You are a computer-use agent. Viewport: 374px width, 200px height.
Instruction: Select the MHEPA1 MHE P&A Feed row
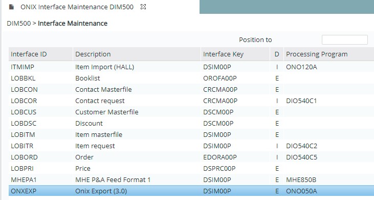coord(191,179)
